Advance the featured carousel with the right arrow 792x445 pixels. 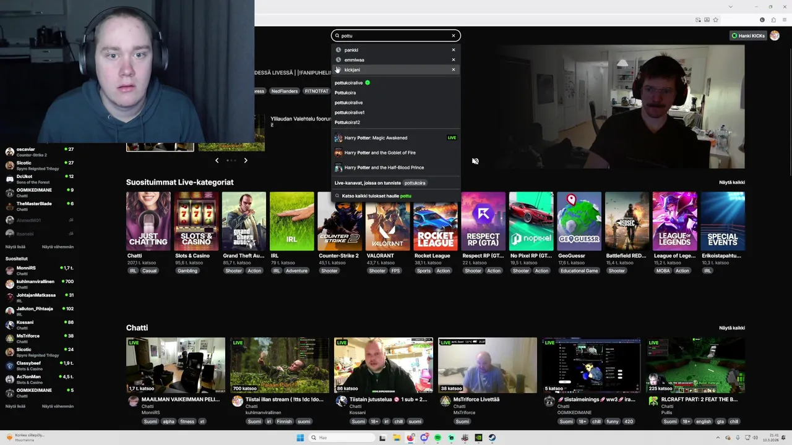point(246,161)
